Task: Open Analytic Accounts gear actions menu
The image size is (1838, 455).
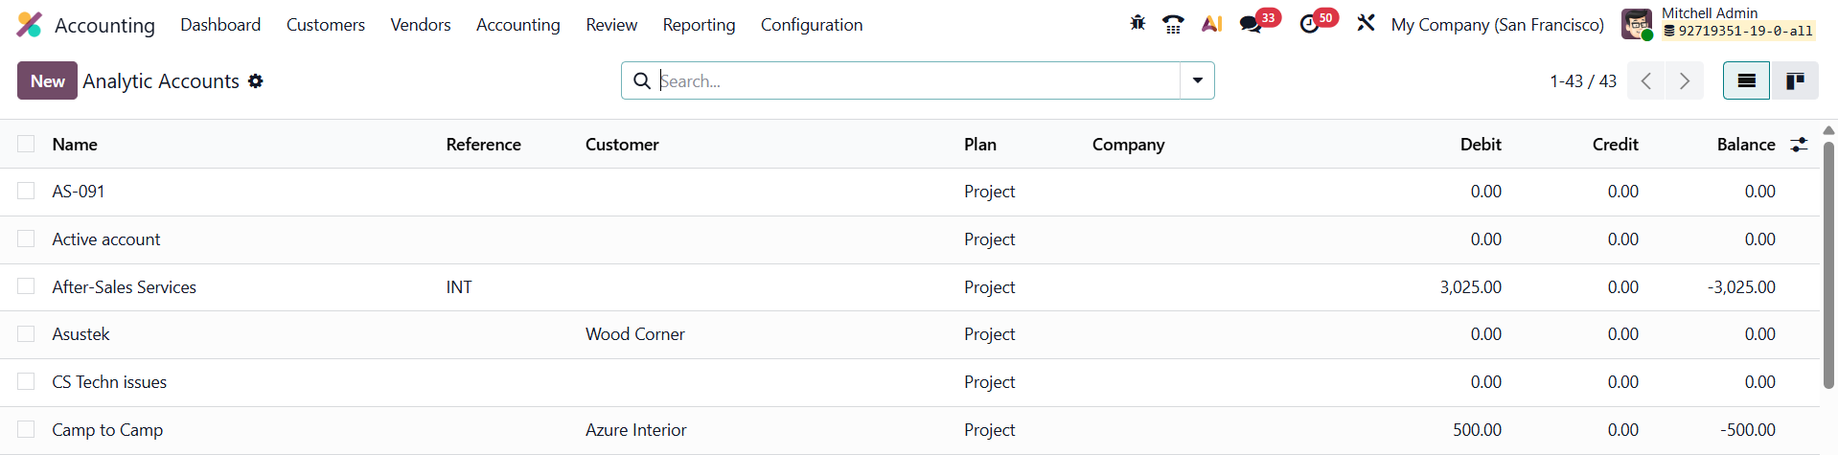Action: [x=256, y=81]
